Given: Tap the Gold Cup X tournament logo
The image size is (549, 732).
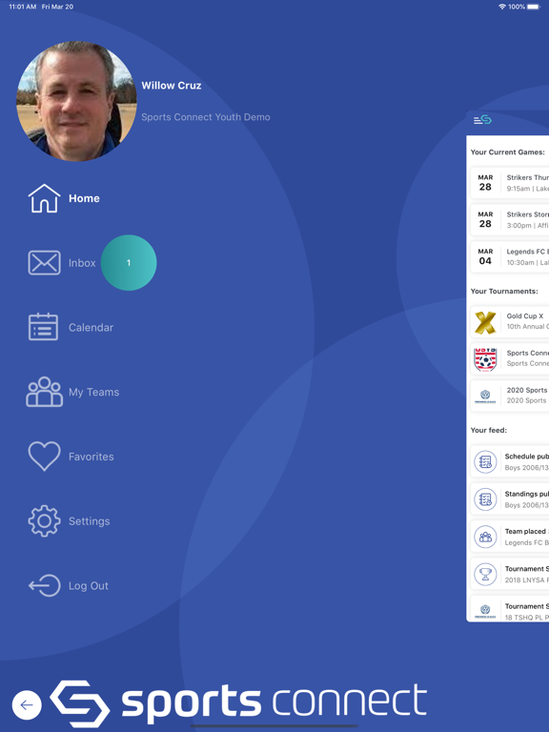Looking at the screenshot, I should (485, 322).
